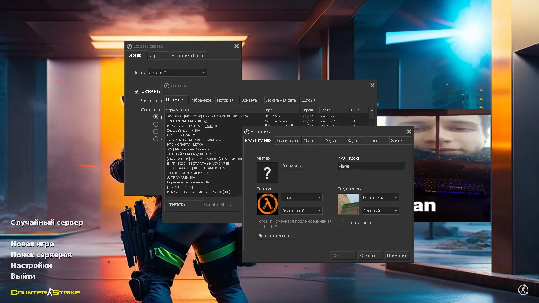
Task: Expand the Оранжевый color dropdown
Action: point(302,211)
